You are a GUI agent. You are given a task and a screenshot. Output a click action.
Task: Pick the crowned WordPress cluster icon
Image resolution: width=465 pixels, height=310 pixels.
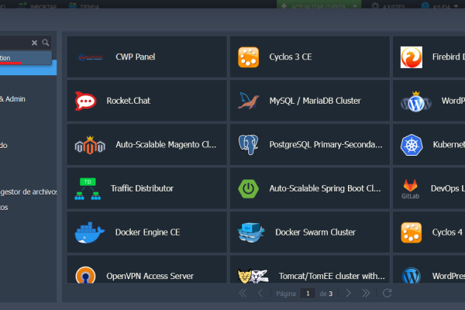point(415,102)
